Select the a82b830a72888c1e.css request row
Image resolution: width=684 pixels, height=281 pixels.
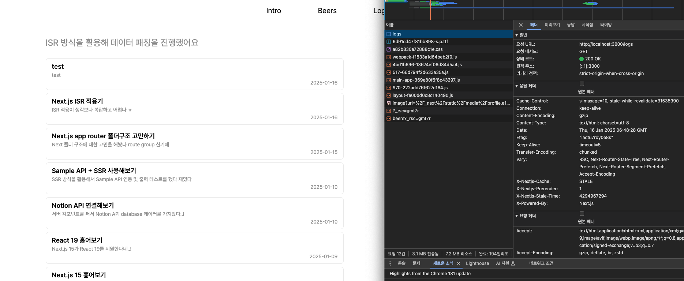(x=449, y=49)
